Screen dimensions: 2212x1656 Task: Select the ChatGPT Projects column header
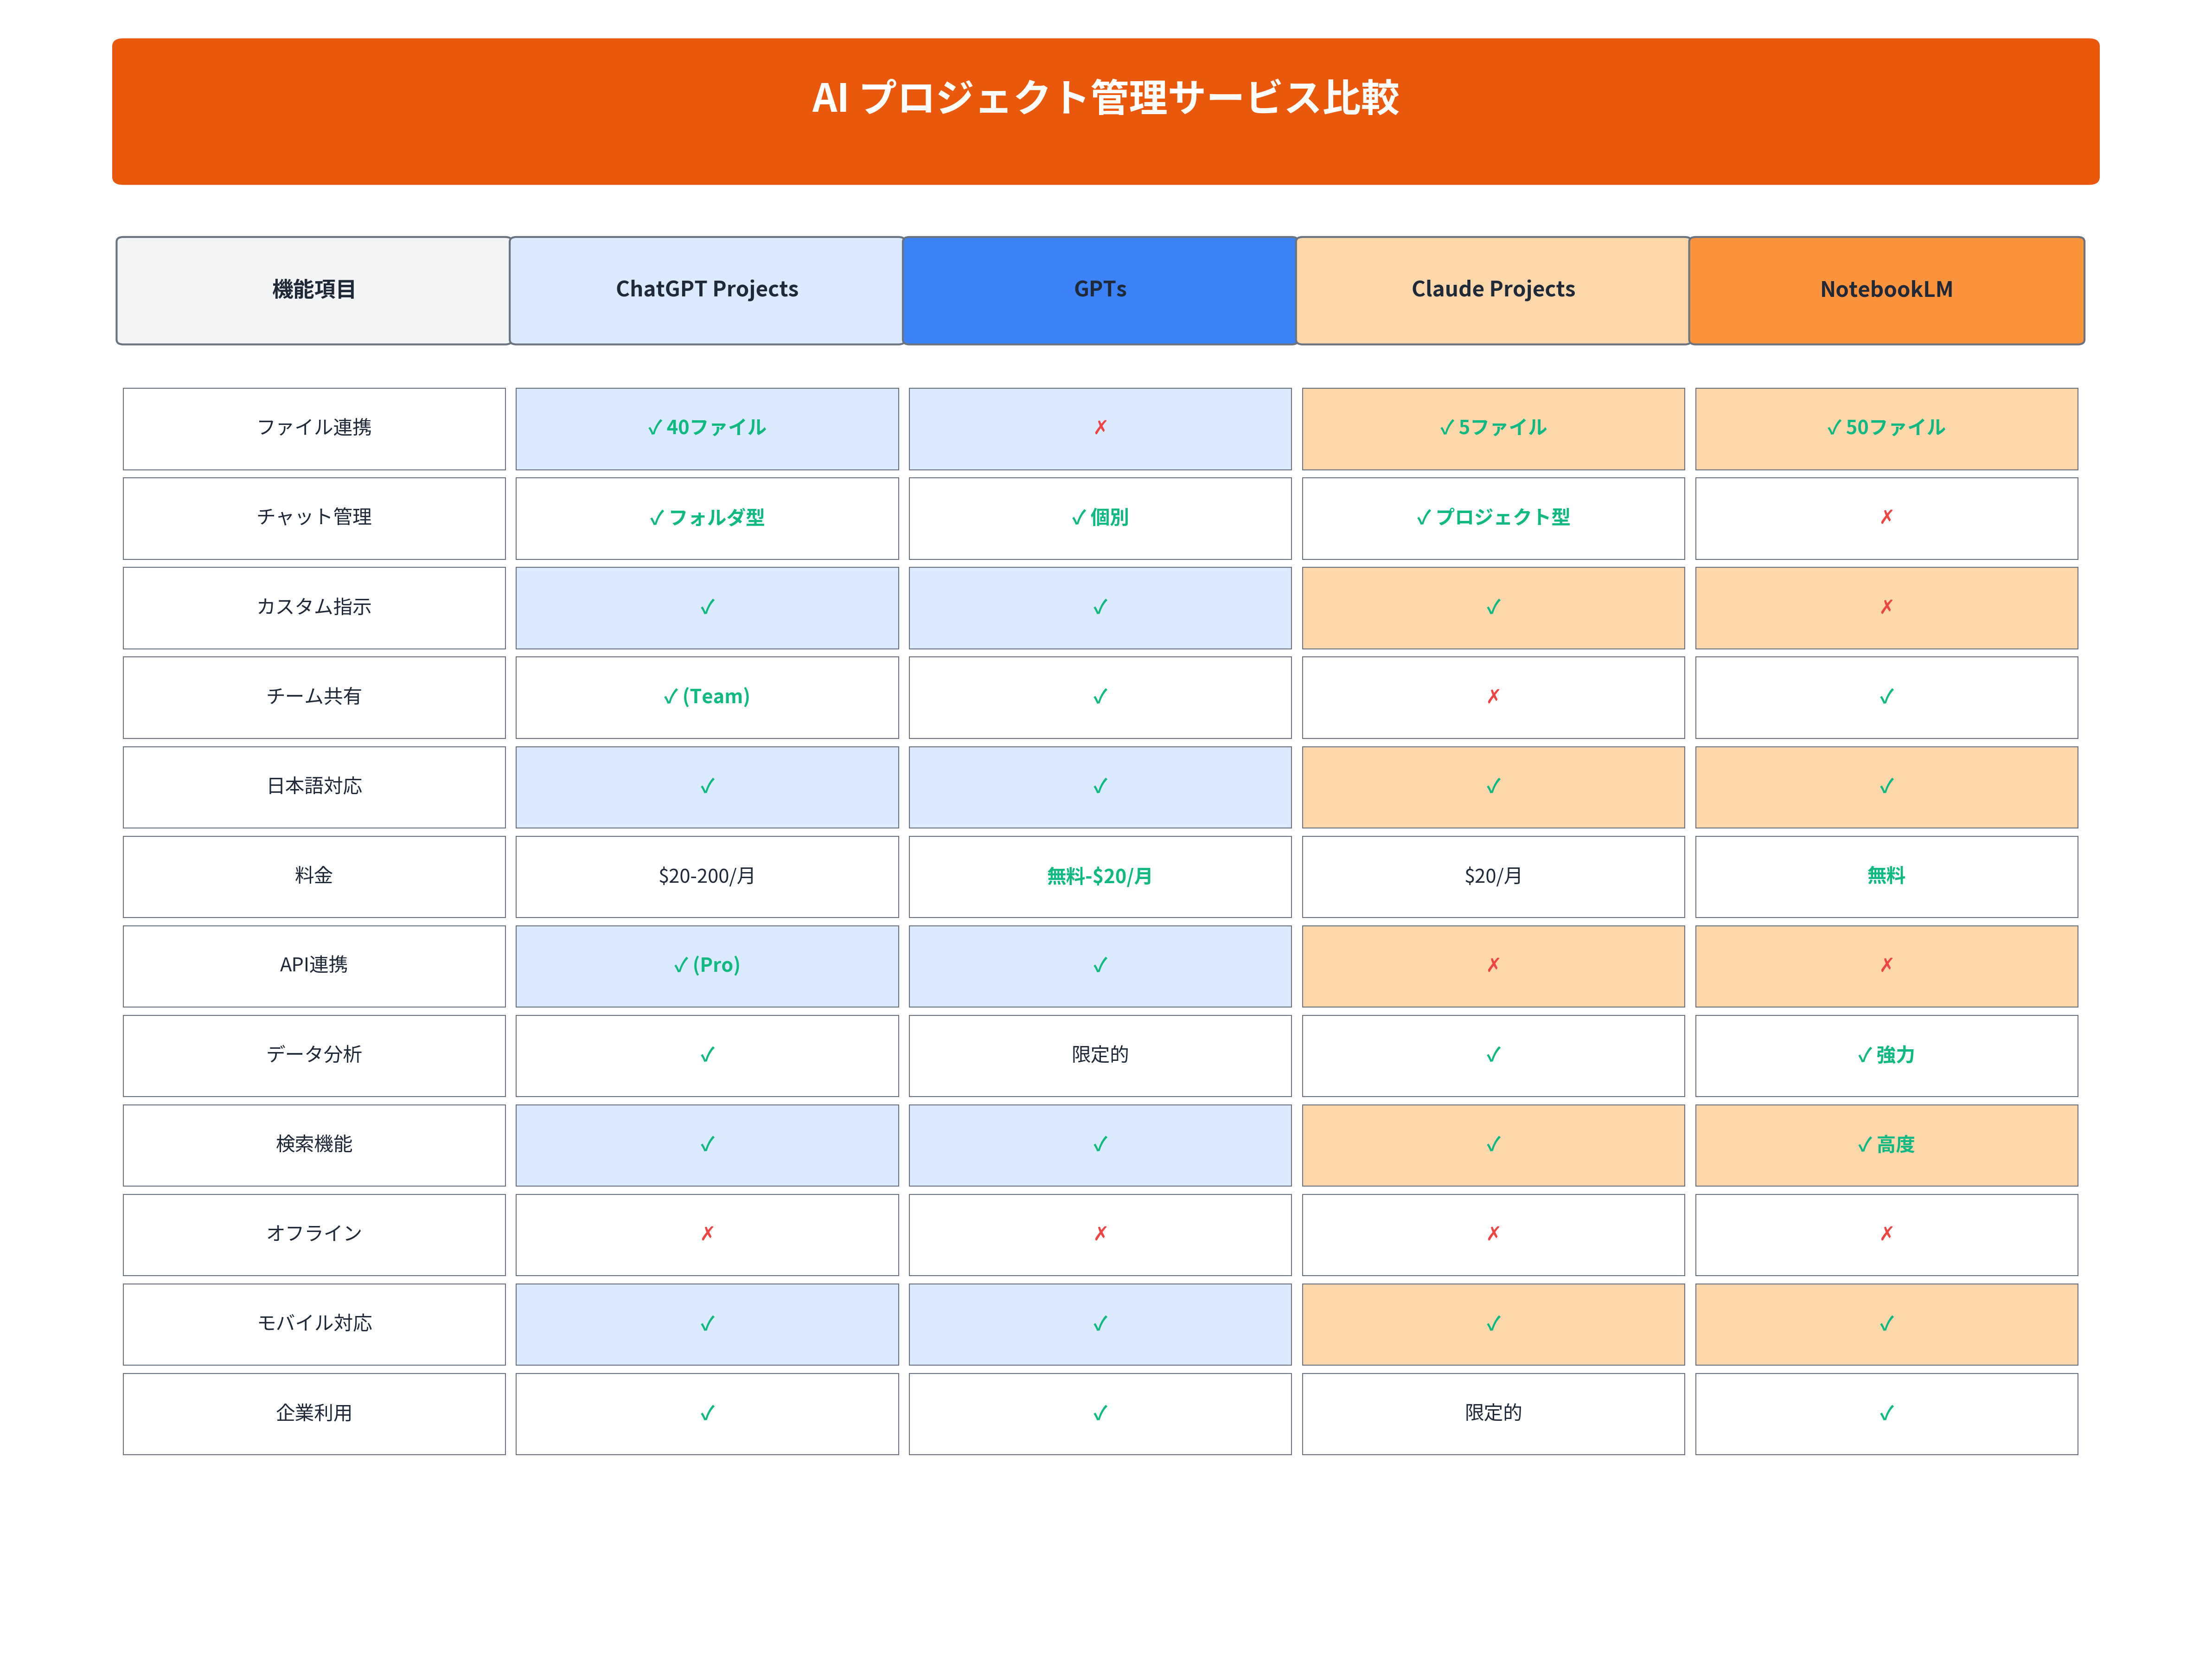(707, 290)
